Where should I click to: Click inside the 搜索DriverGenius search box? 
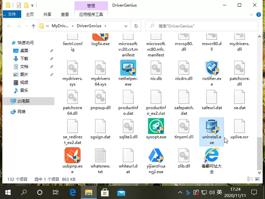point(199,26)
